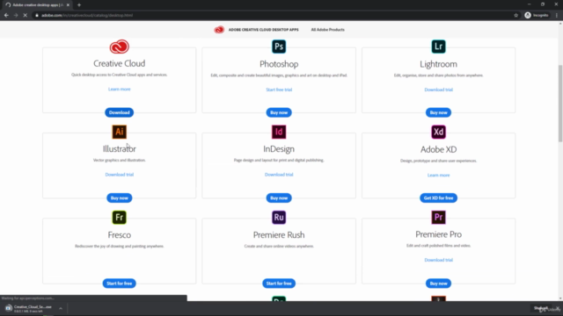
Task: Click the InDesign heading text
Action: coord(279,148)
